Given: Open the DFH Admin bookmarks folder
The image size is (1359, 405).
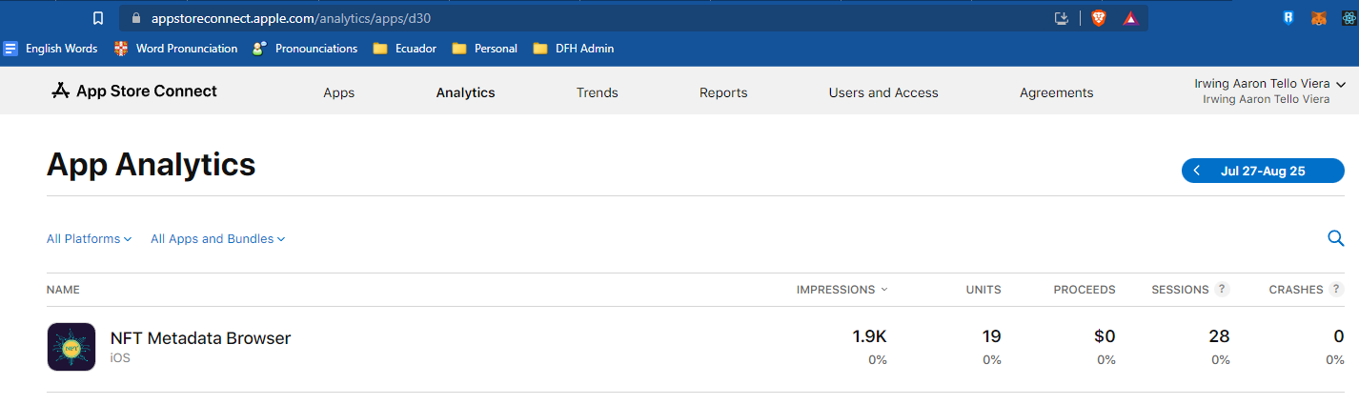Looking at the screenshot, I should click(x=574, y=48).
